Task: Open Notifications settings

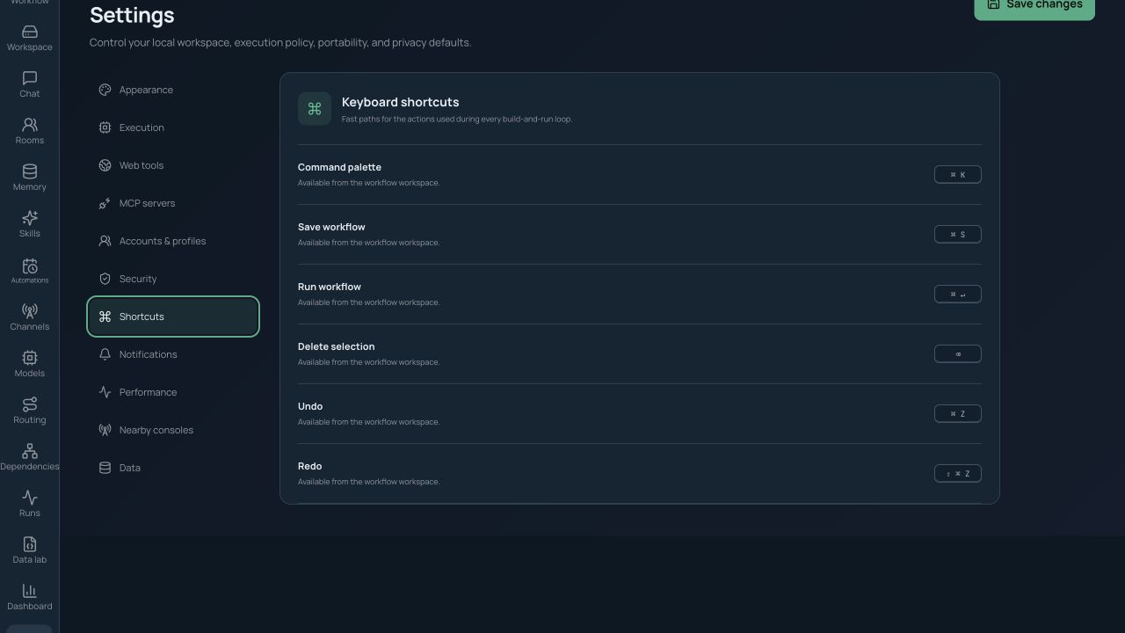Action: click(x=173, y=354)
